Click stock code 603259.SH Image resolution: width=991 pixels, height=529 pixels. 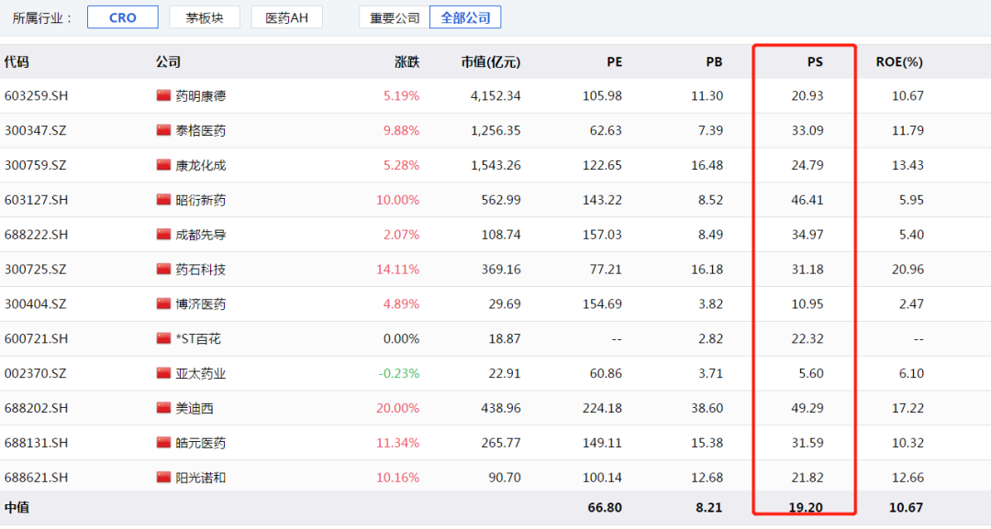(36, 96)
